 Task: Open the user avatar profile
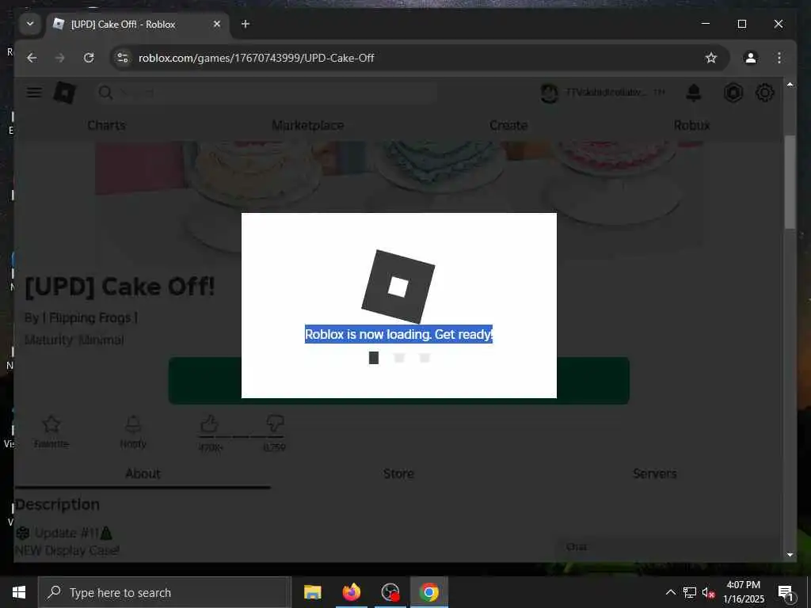pos(550,93)
